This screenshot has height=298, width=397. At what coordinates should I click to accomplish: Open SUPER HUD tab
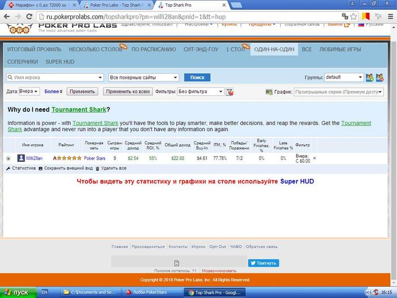pyautogui.click(x=60, y=62)
